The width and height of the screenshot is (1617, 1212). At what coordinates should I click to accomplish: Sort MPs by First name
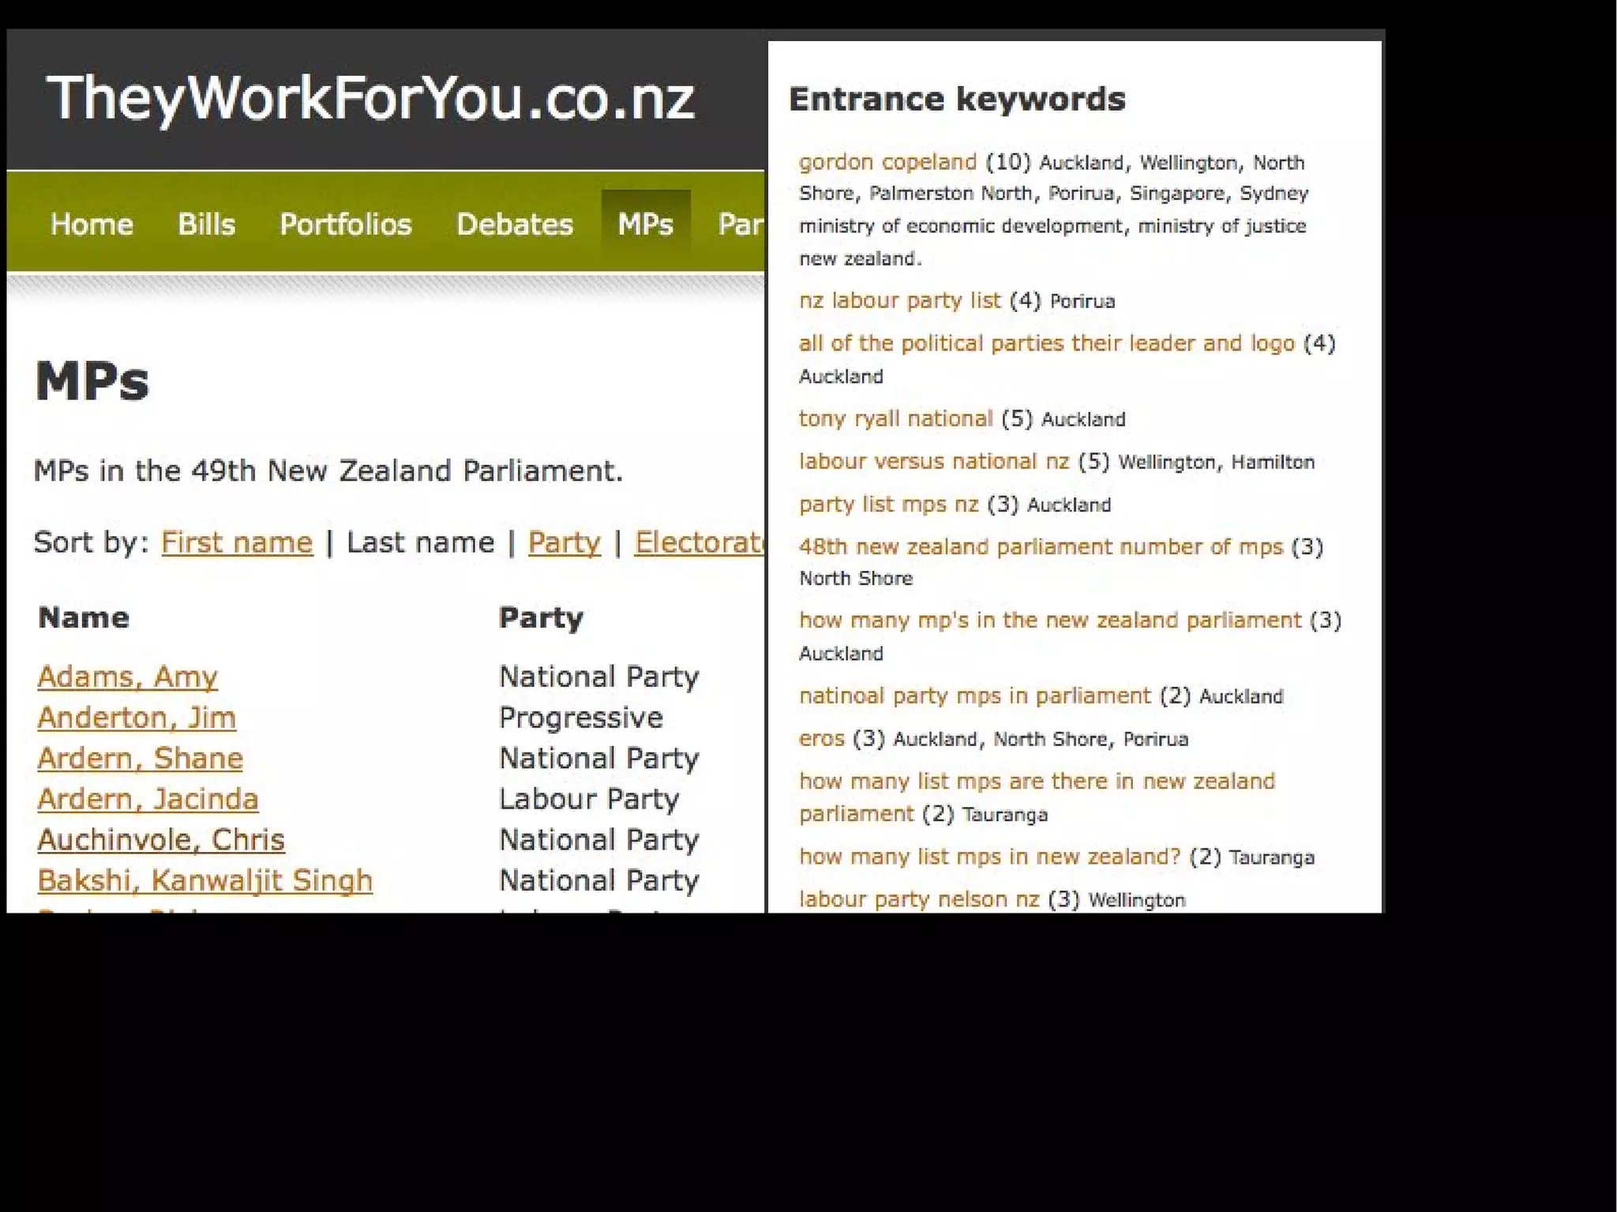click(237, 542)
